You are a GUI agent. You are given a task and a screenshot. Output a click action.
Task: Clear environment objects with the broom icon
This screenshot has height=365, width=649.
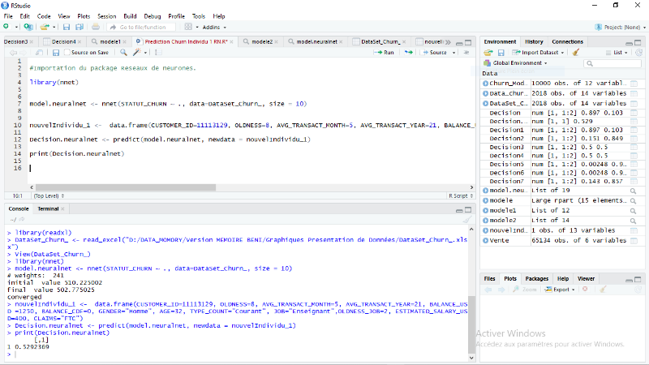click(575, 52)
